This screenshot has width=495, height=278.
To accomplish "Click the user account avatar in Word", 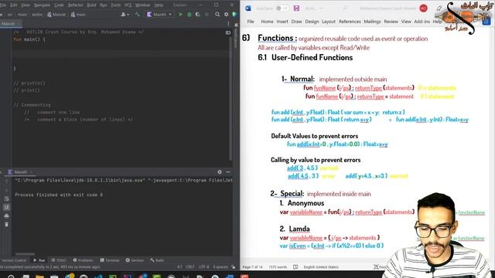I will (x=423, y=8).
